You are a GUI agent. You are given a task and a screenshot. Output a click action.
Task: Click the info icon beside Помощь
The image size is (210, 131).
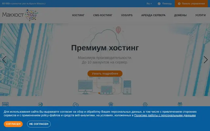[x=159, y=4]
